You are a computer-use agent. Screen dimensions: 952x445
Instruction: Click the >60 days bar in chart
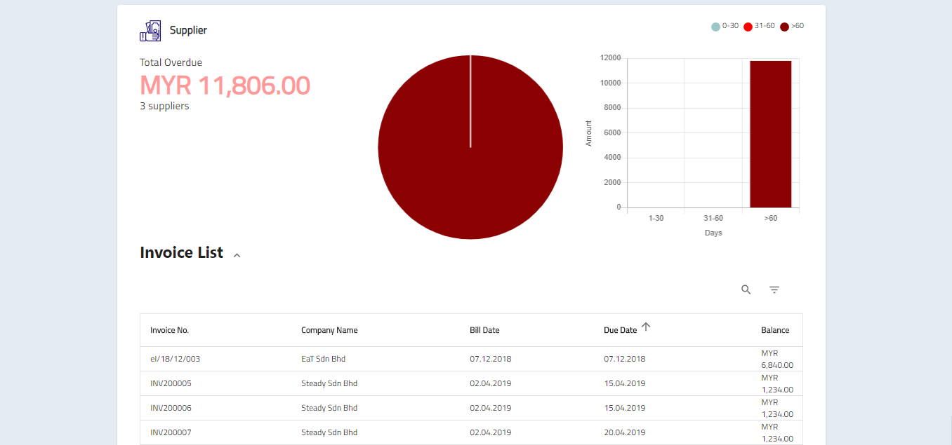pos(770,134)
